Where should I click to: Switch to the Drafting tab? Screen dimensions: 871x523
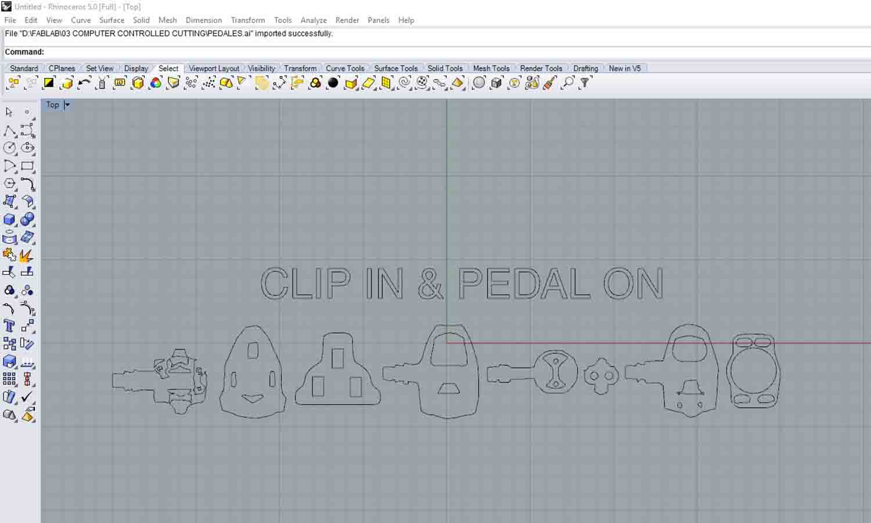[x=585, y=68]
